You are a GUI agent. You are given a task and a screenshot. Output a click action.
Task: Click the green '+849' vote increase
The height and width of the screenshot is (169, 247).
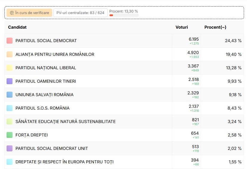[195, 70]
